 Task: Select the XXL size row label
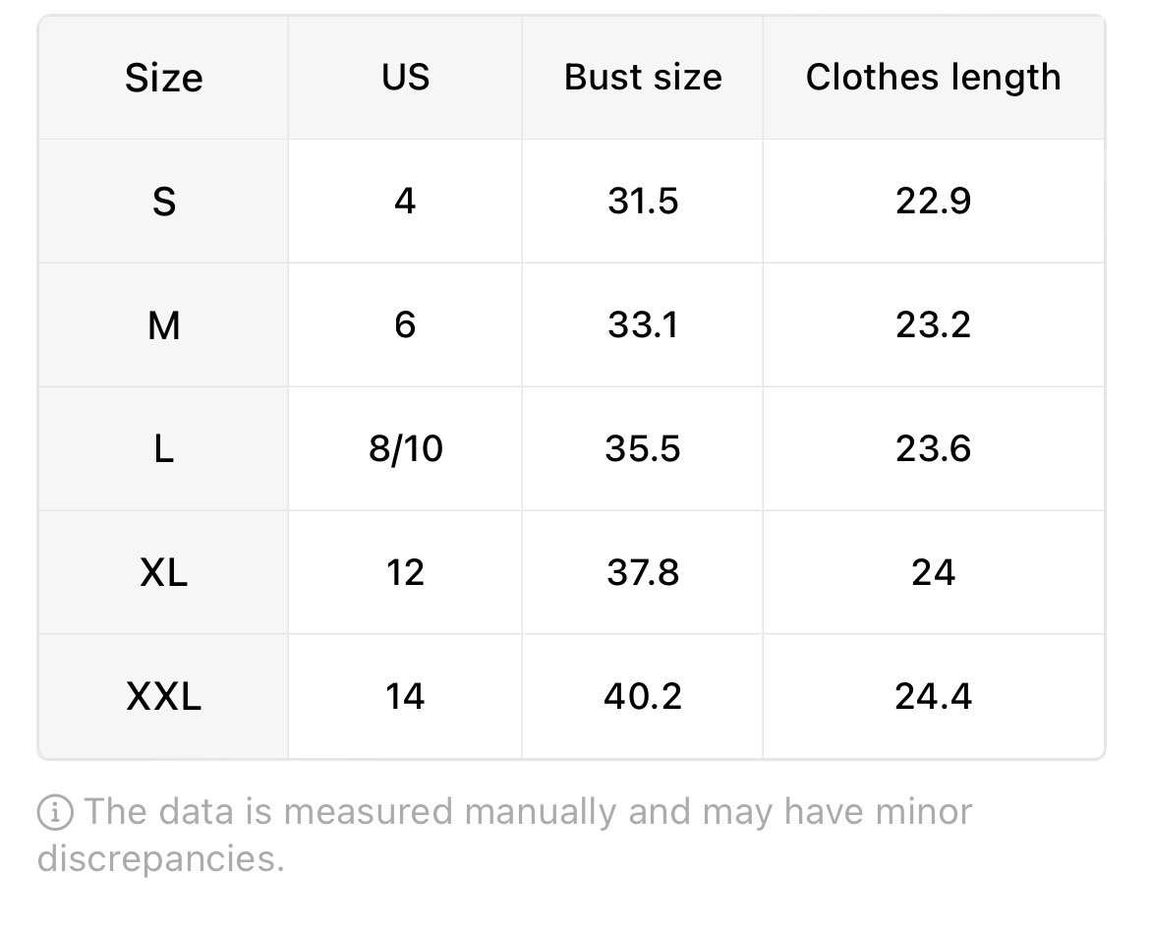click(x=163, y=696)
